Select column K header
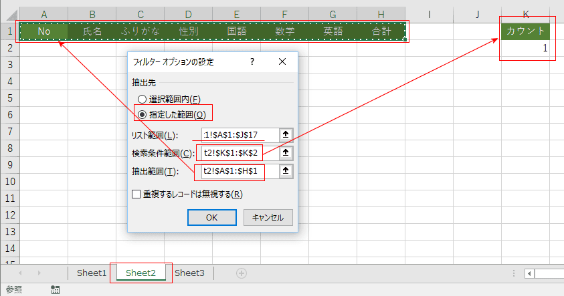 pos(525,15)
